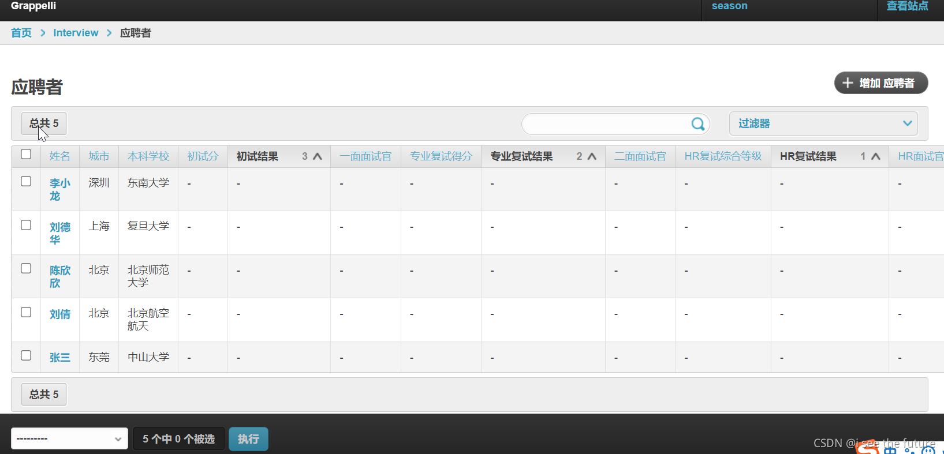944x454 pixels.
Task: Click the 5 个中 0 个被选 counter
Action: (178, 439)
